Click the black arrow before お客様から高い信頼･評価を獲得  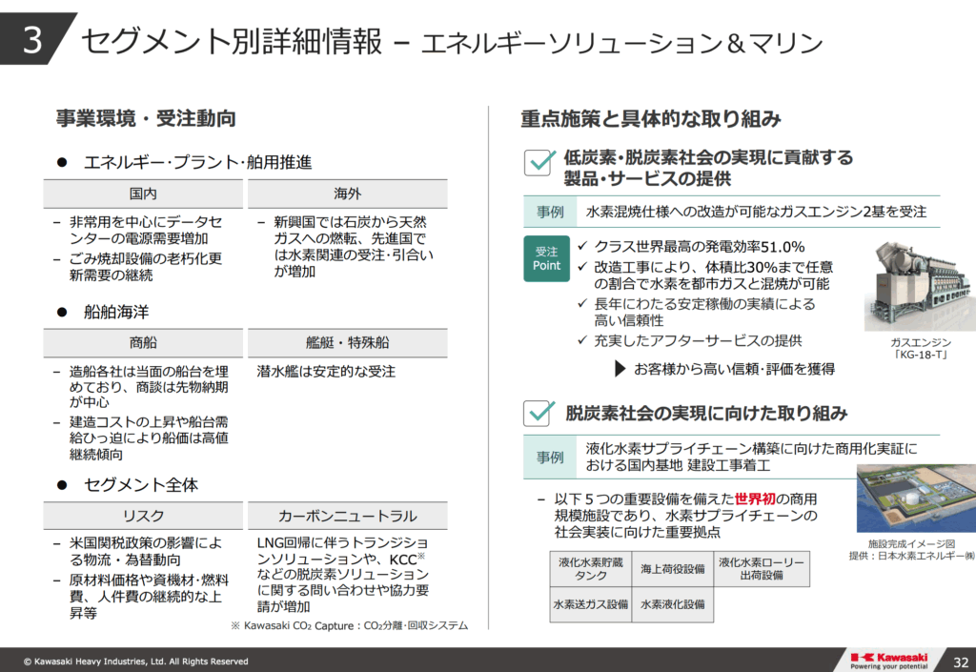coord(620,369)
